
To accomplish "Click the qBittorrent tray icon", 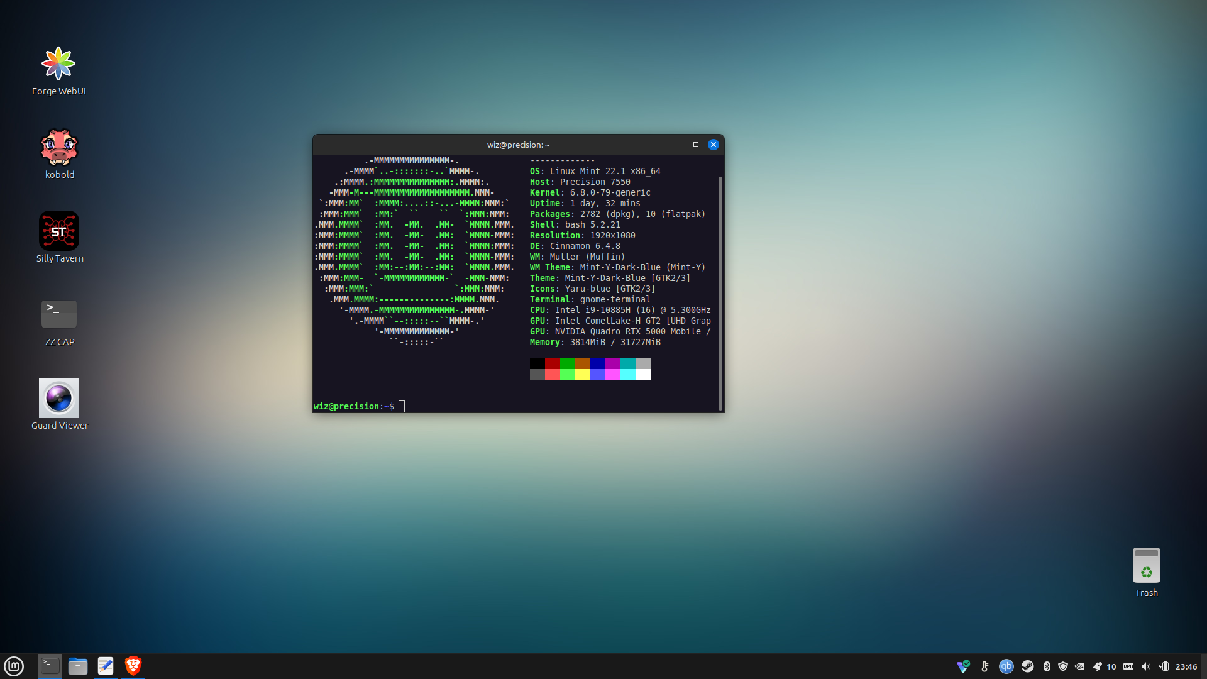I will click(1006, 666).
